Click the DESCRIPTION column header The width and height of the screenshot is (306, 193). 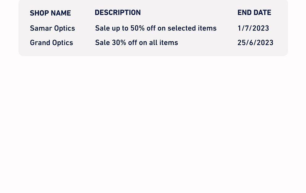click(x=118, y=13)
